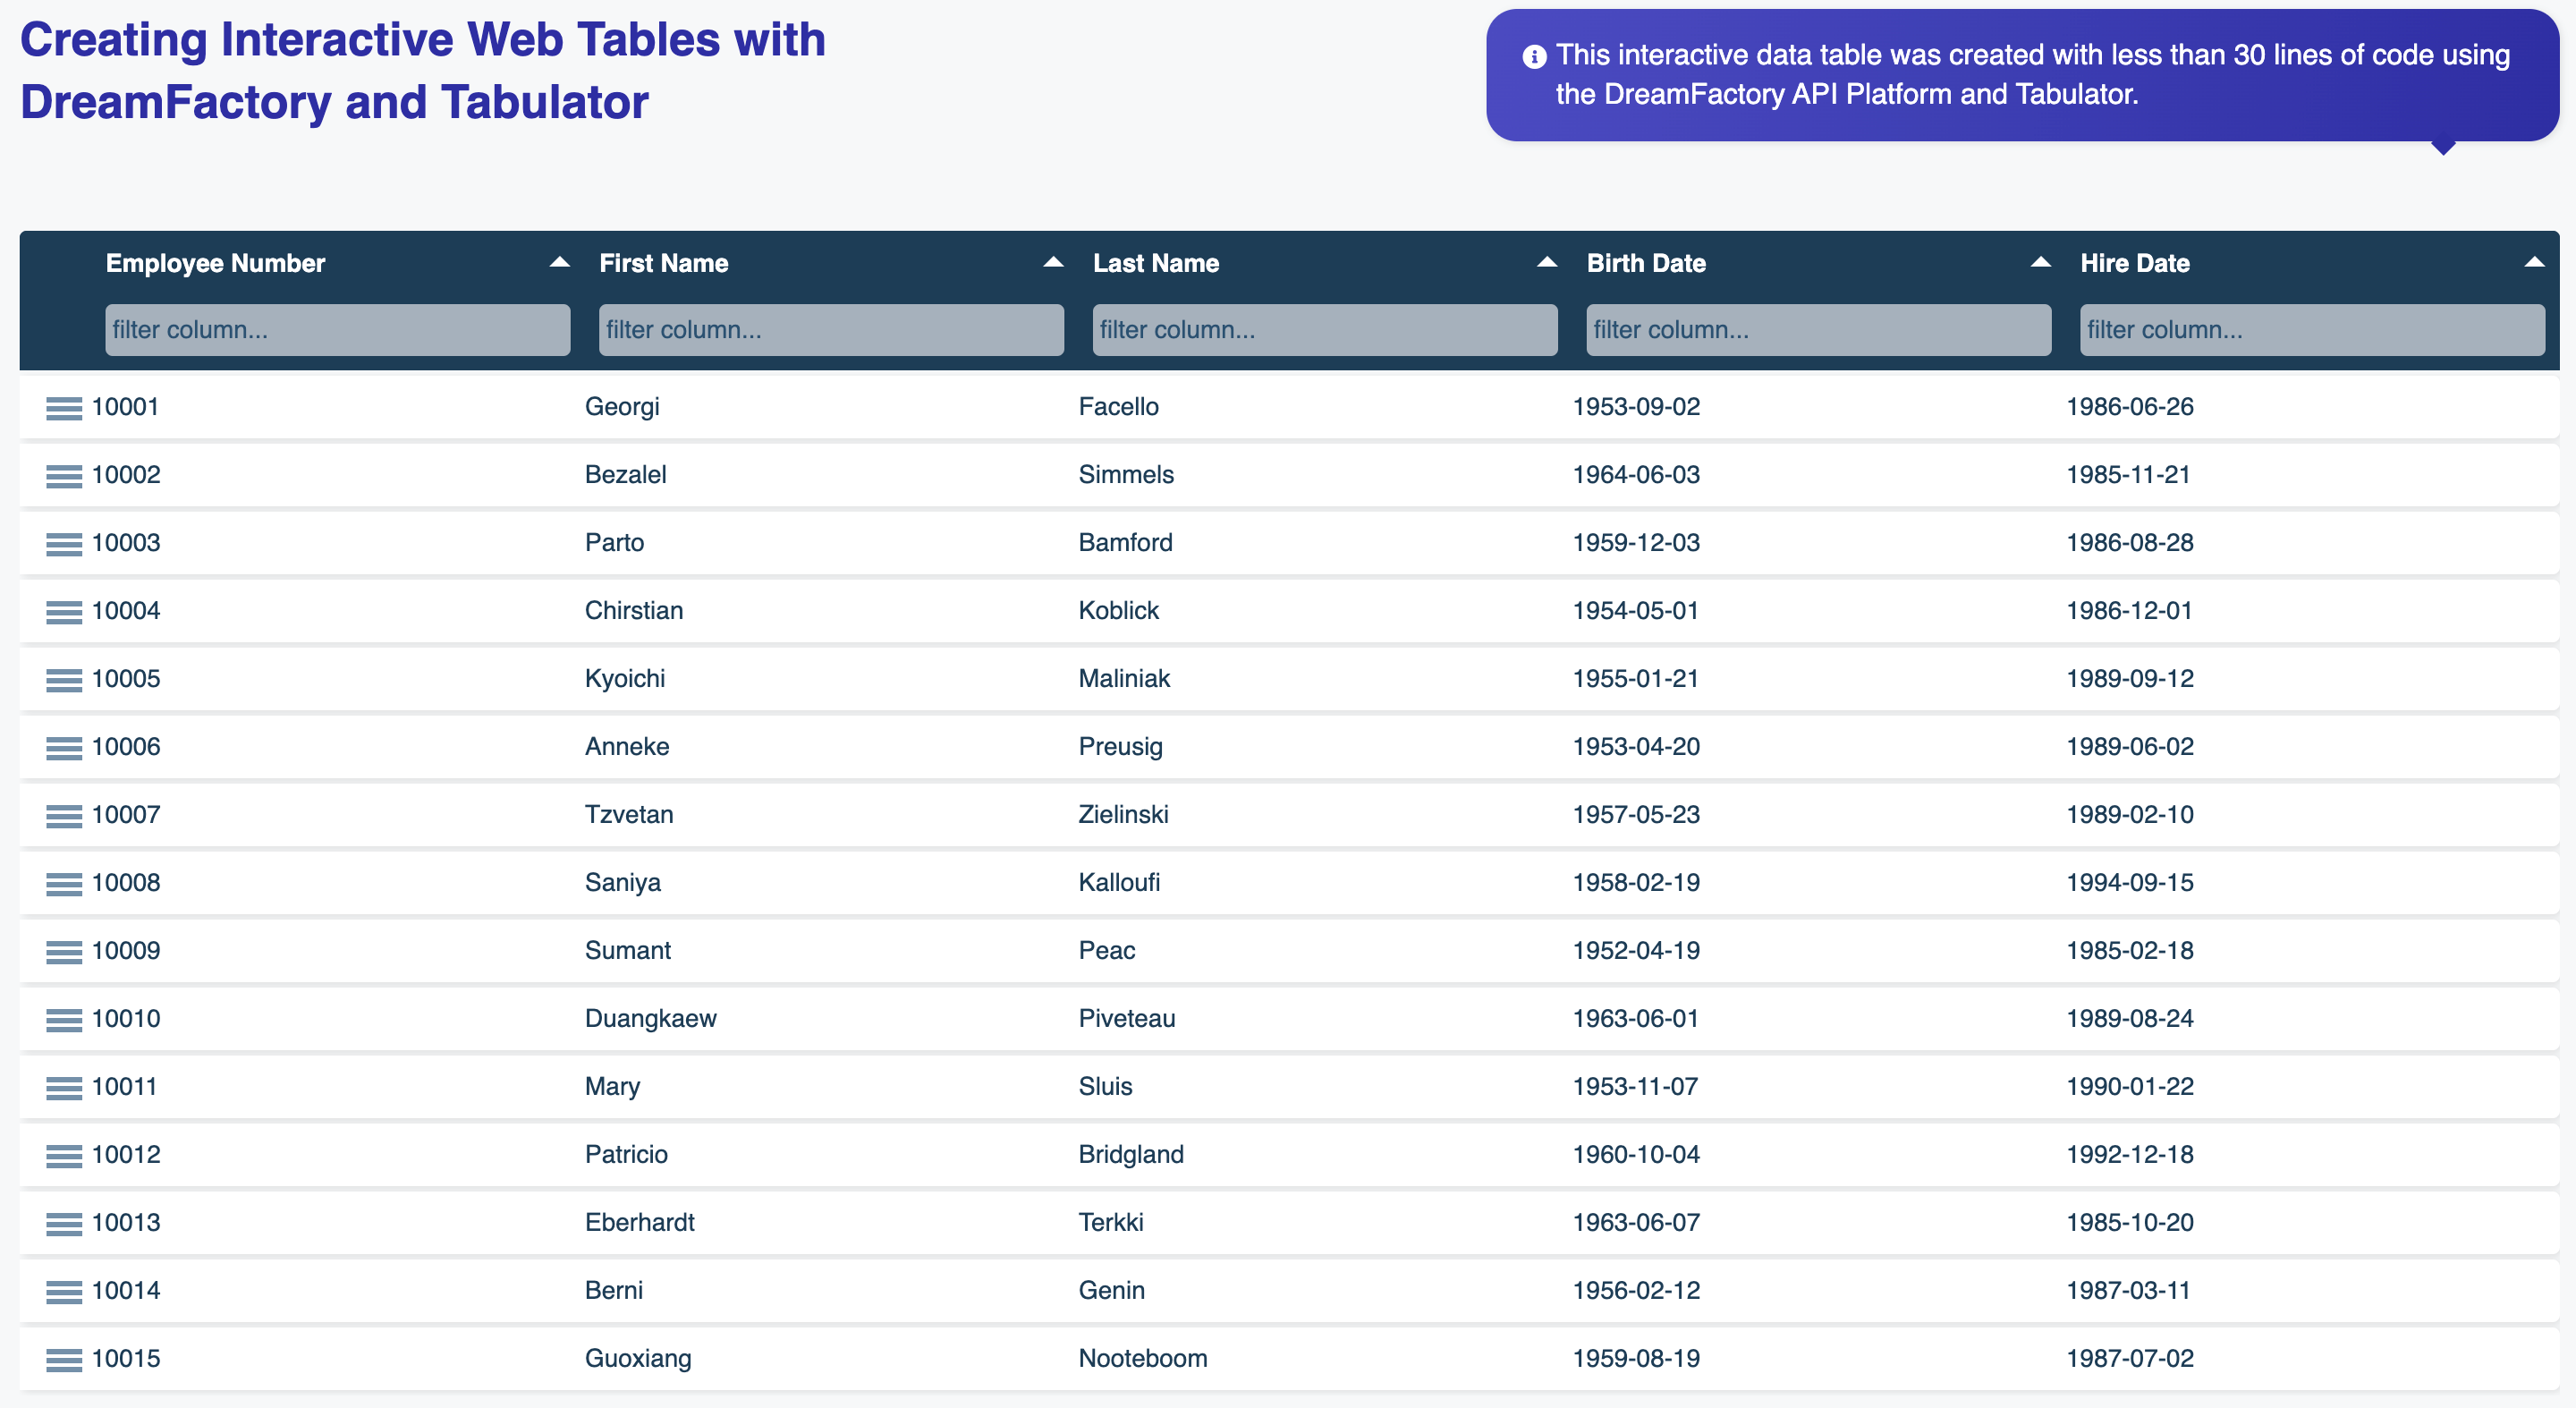2576x1408 pixels.
Task: Toggle the First Name sort arrow
Action: coord(1053,263)
